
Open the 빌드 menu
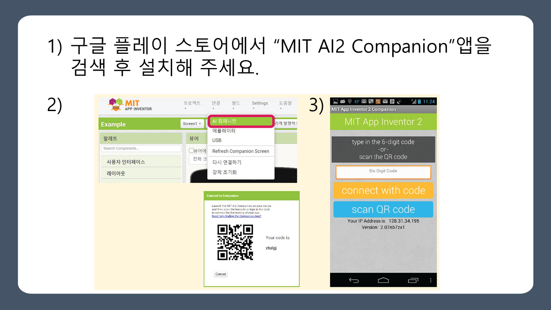point(235,103)
